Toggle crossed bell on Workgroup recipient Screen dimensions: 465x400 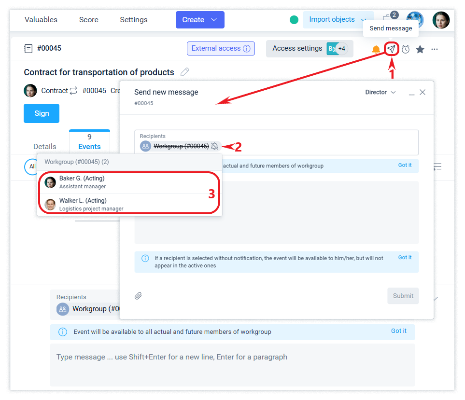tap(214, 146)
